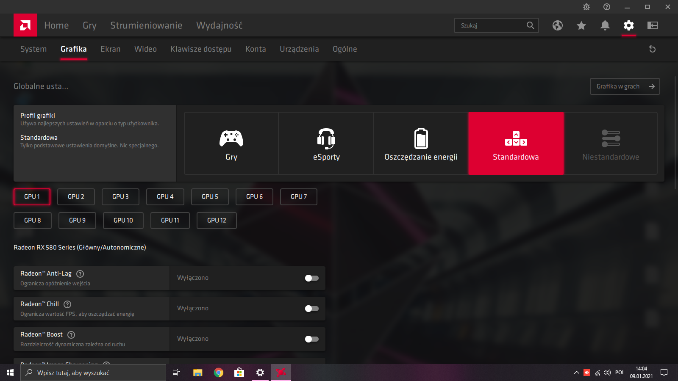Viewport: 678px width, 381px height.
Task: Click the bug report icon
Action: (586, 7)
